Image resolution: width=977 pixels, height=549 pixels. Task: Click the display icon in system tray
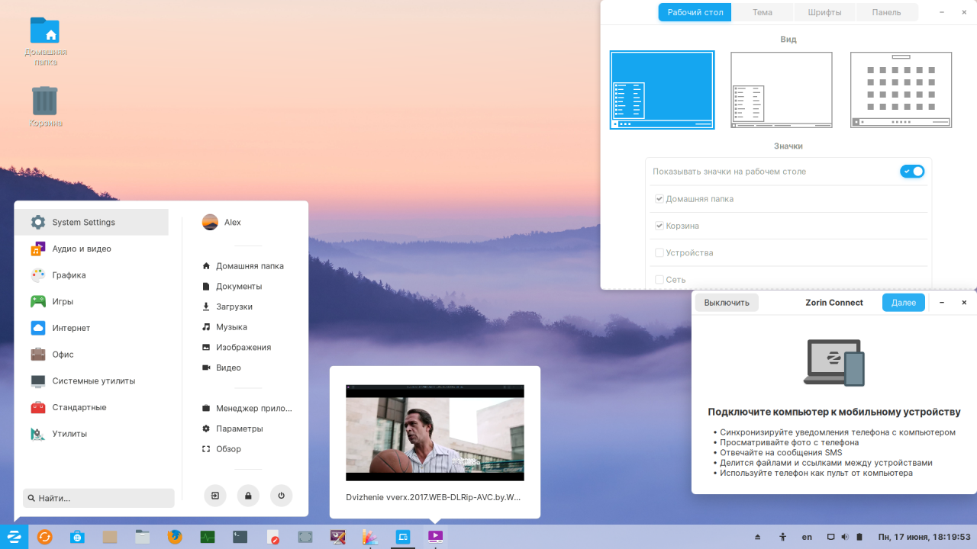pyautogui.click(x=831, y=537)
